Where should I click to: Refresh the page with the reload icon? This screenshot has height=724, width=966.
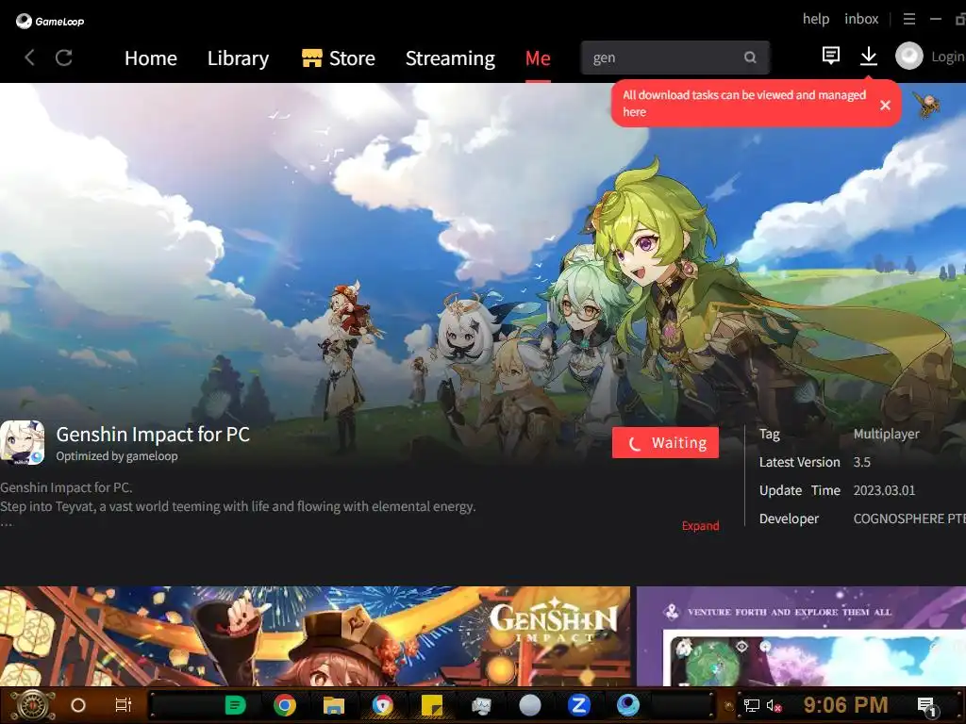(x=64, y=58)
